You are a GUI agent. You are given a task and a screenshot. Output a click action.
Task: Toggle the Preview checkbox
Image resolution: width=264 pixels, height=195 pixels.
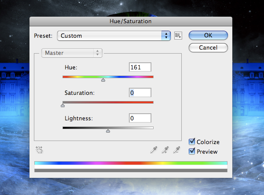click(192, 151)
